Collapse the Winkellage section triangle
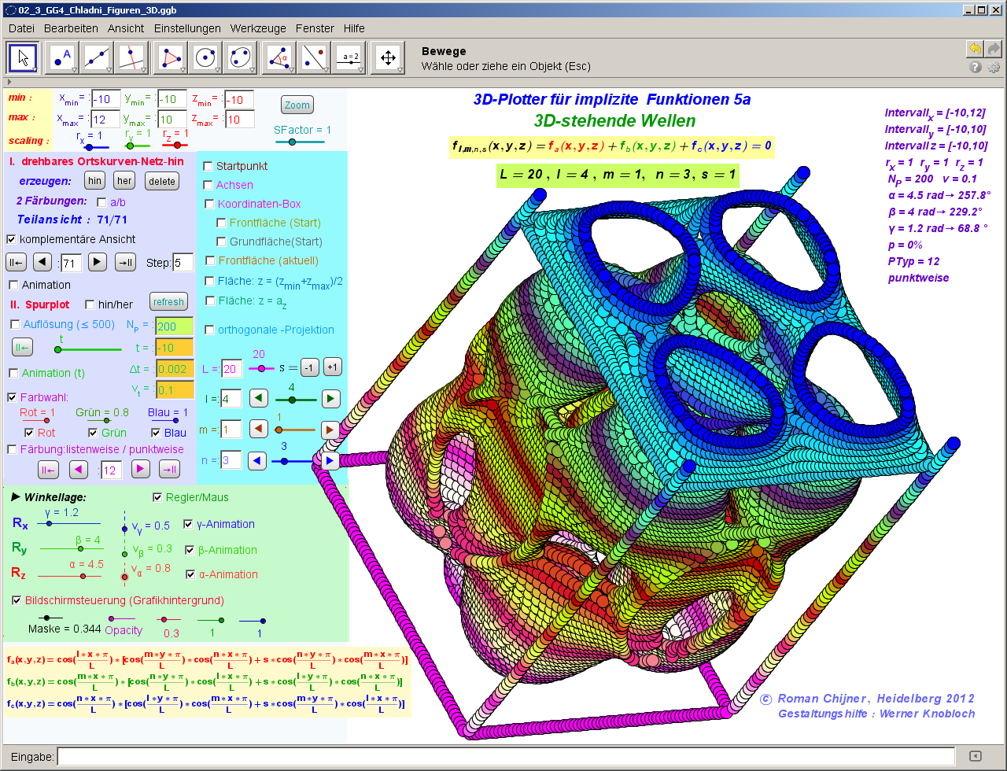The height and width of the screenshot is (771, 1007). (x=16, y=497)
